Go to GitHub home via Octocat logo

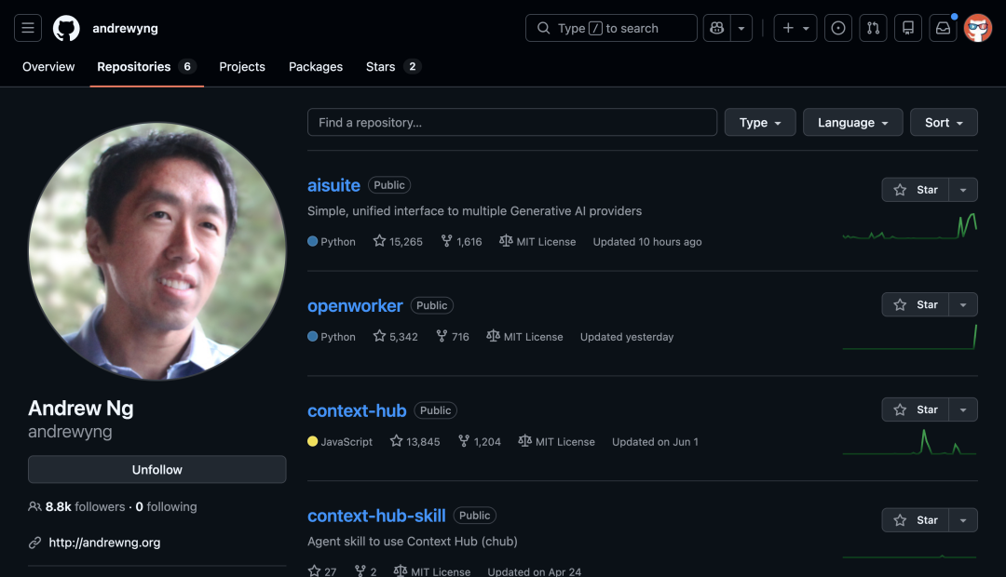pos(66,28)
